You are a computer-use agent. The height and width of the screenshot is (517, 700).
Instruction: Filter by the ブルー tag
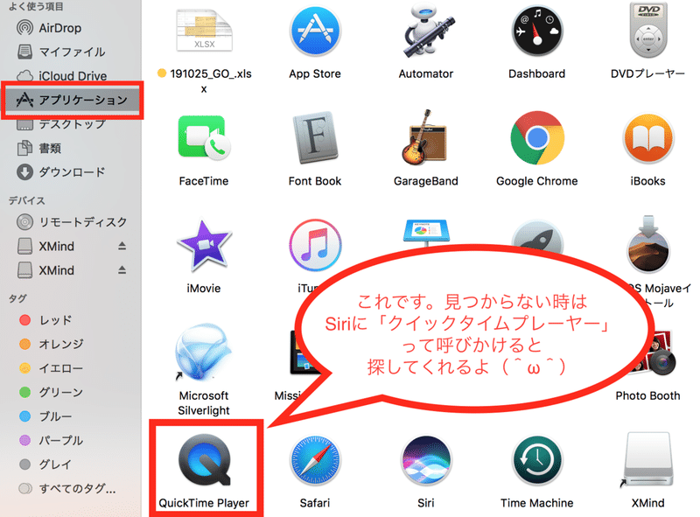pyautogui.click(x=45, y=416)
